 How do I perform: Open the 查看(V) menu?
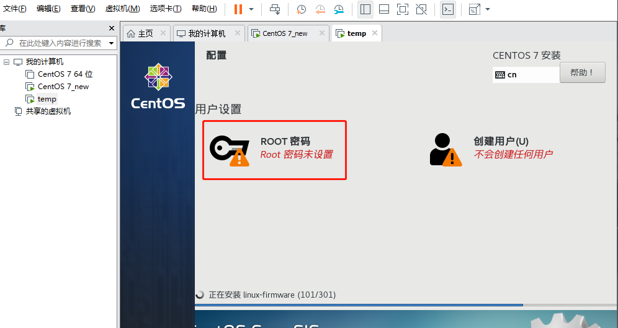click(83, 9)
